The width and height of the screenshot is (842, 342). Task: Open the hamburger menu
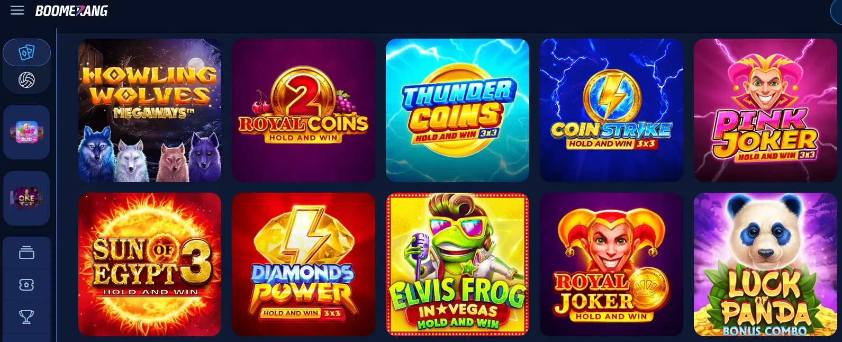(x=17, y=11)
